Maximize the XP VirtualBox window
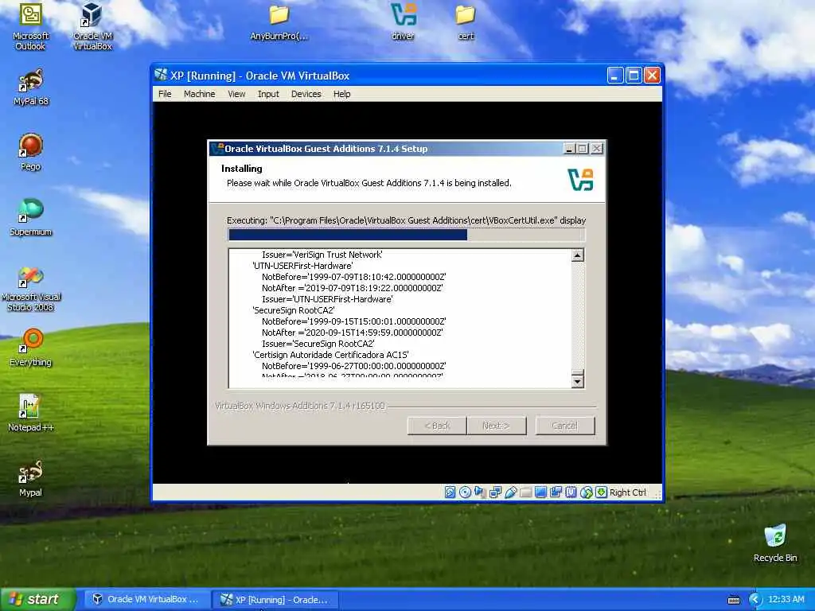 click(x=634, y=76)
